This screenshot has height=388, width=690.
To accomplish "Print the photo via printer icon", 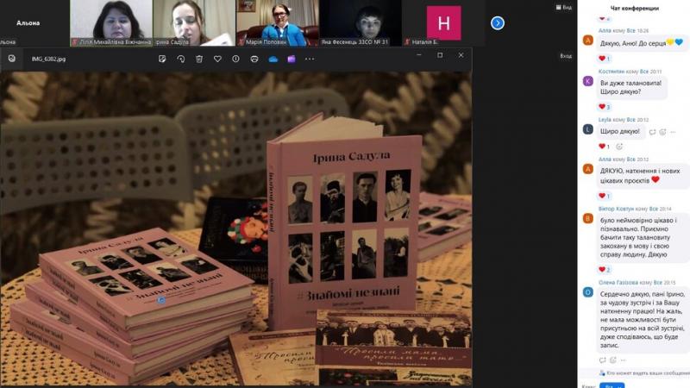I will click(254, 59).
